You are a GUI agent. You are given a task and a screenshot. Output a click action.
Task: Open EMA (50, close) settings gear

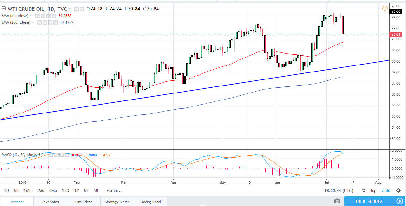tap(42, 15)
